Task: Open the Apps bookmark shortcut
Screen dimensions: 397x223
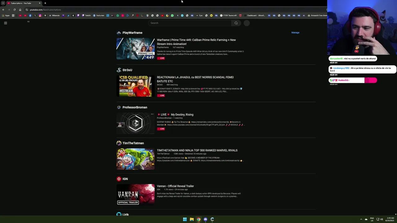Action: coord(6,15)
